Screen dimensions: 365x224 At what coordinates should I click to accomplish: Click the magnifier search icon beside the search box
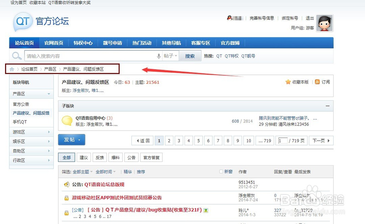pos(16,56)
